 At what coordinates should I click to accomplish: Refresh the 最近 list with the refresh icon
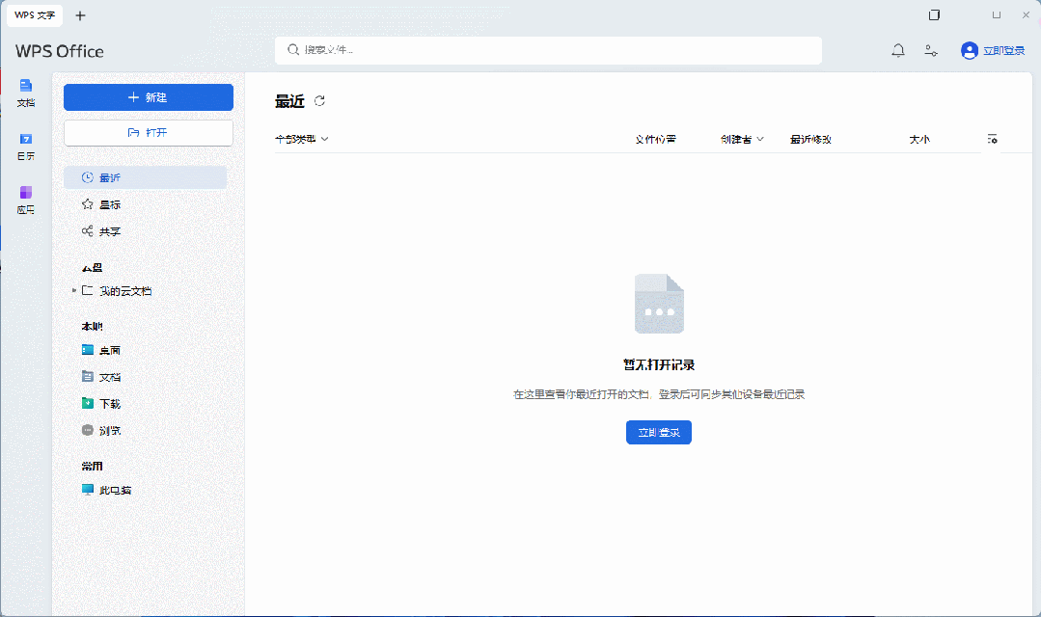pyautogui.click(x=319, y=101)
